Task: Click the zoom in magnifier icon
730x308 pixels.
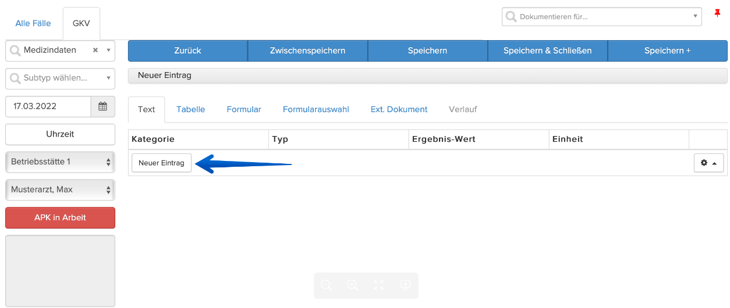Action: click(353, 285)
